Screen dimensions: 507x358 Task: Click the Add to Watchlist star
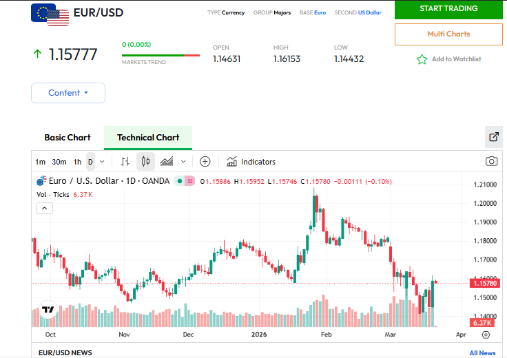422,59
